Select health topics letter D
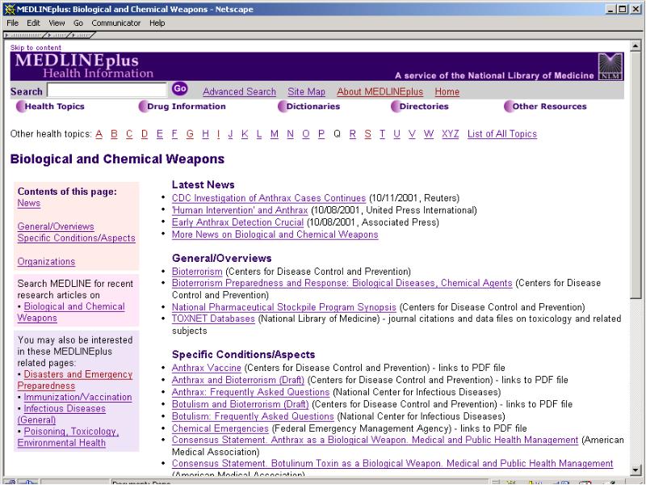Screen dimensions: 646x485 (x=145, y=134)
